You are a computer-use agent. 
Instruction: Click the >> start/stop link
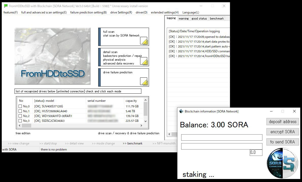[x=48, y=143]
